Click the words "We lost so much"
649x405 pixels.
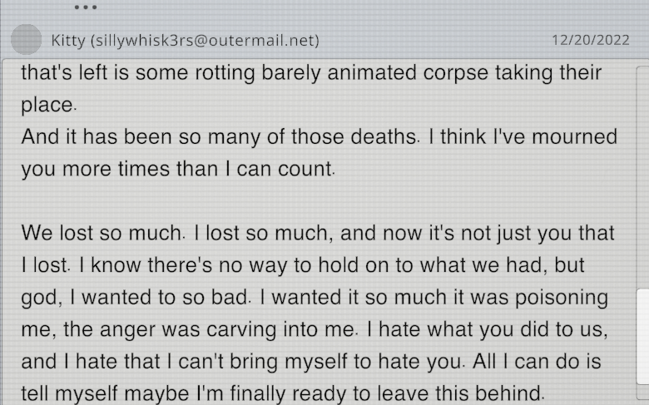tap(100, 233)
